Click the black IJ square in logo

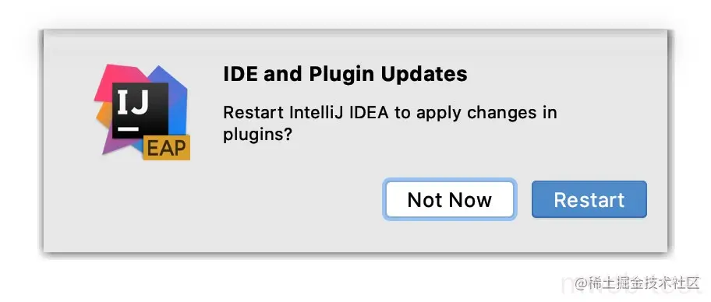(140, 111)
